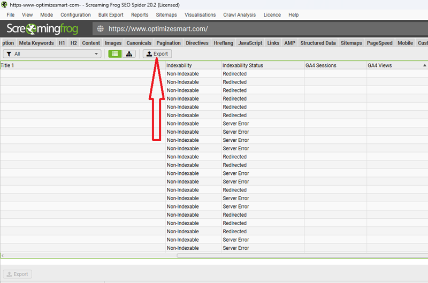
Task: Open the Crawl Analysis menu
Action: (x=239, y=15)
